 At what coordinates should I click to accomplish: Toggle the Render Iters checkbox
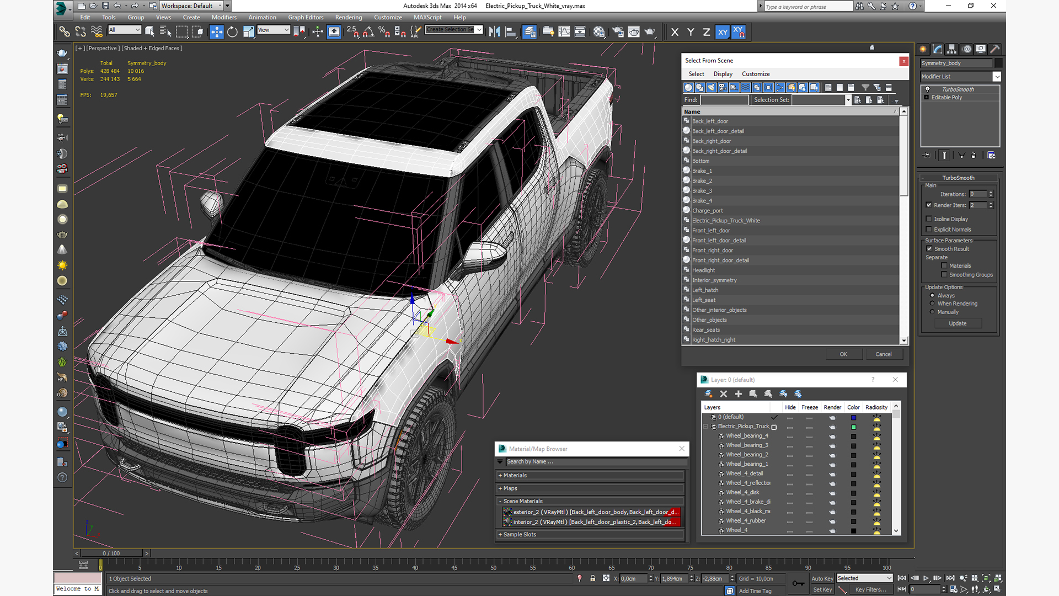tap(929, 205)
